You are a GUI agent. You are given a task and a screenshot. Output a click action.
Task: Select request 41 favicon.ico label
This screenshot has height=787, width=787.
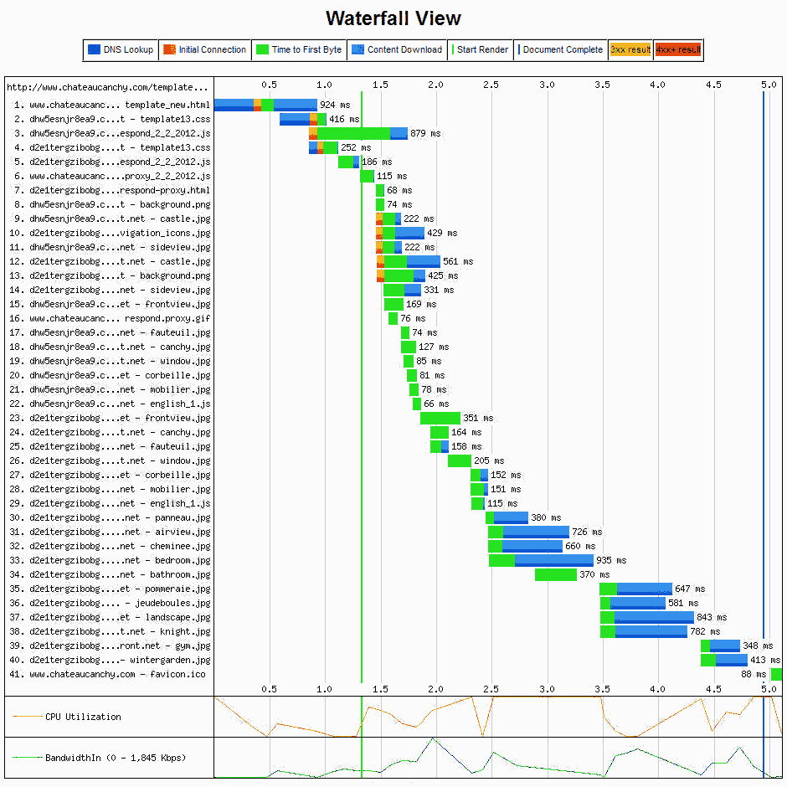(111, 674)
